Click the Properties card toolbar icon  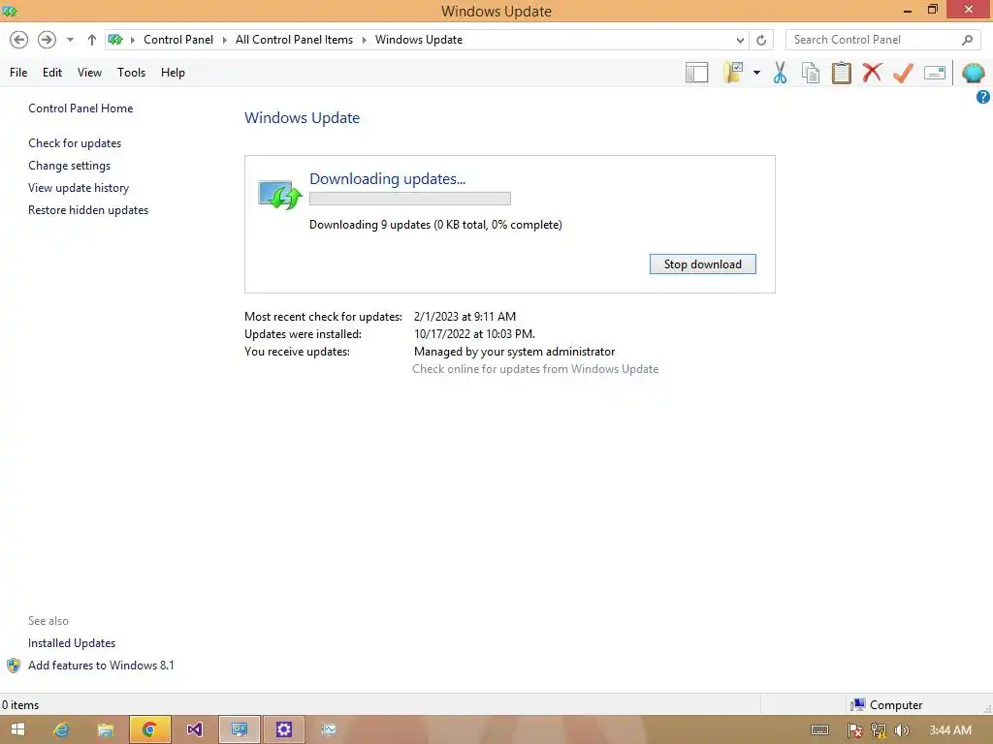click(935, 73)
